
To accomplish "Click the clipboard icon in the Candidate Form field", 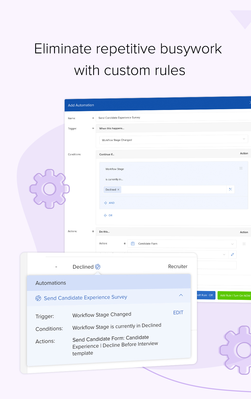I will 133,243.
